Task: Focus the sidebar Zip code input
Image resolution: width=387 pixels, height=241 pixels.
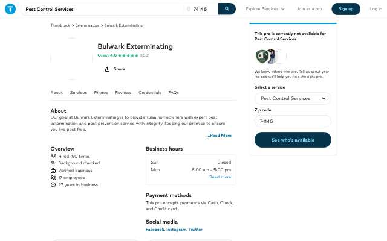Action: click(x=293, y=121)
